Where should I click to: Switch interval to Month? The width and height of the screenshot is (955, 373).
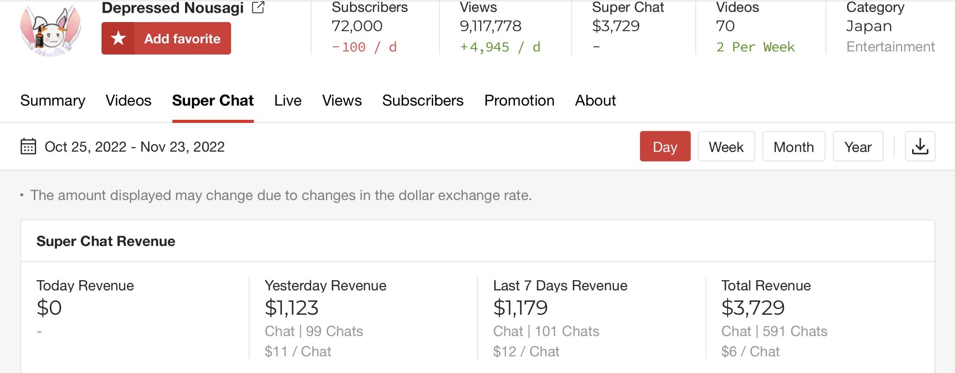click(793, 146)
